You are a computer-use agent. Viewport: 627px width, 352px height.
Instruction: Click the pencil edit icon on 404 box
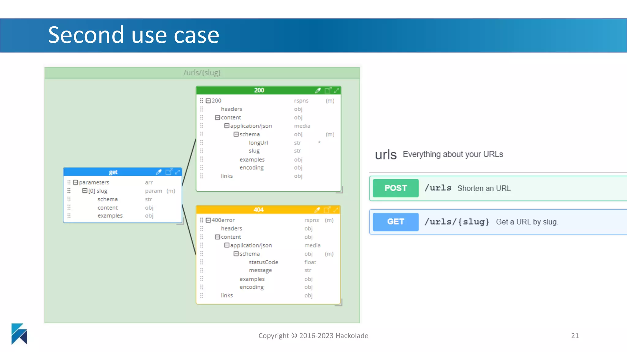click(317, 210)
